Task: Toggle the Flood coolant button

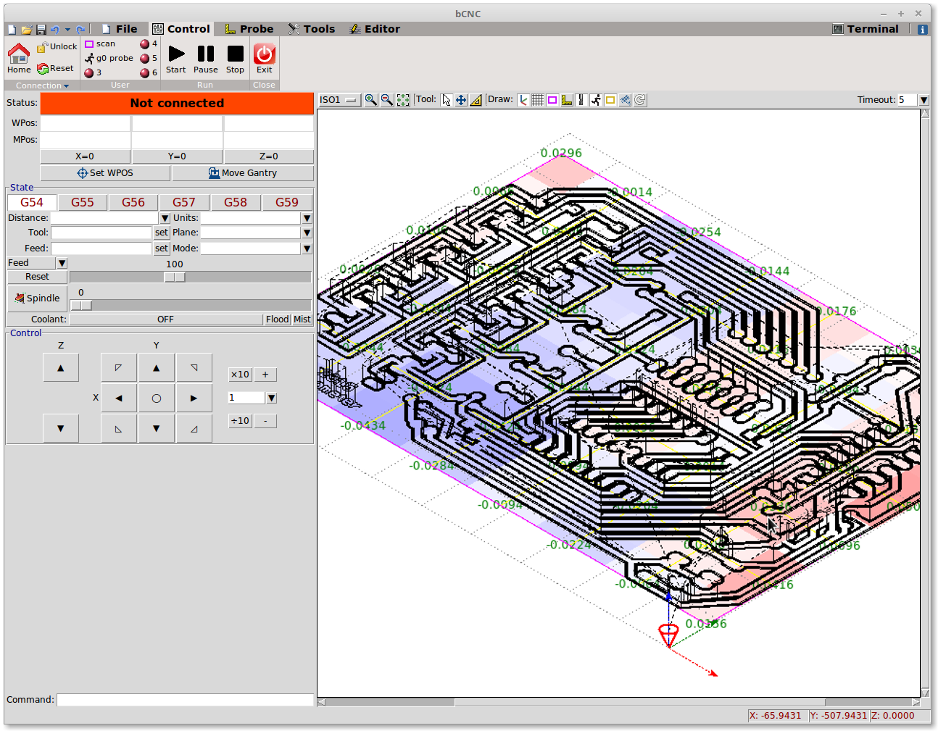Action: (x=277, y=319)
